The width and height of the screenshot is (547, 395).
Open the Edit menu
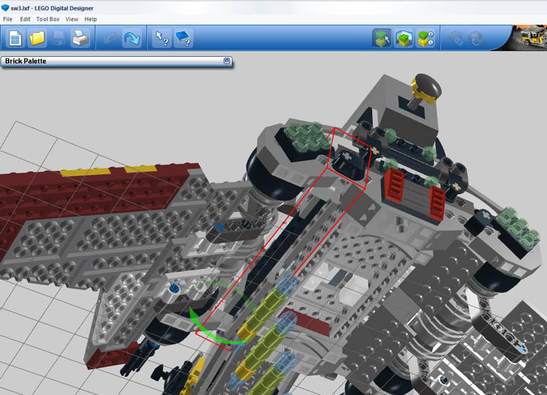click(x=25, y=19)
